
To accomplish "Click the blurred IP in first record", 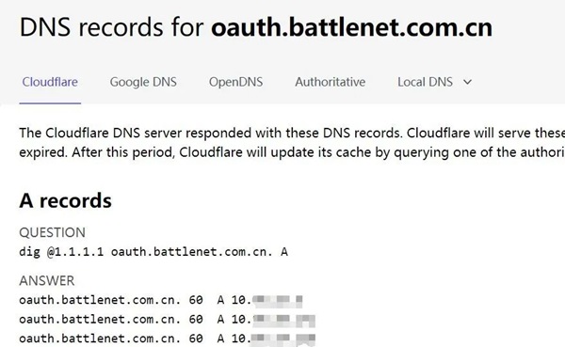I will point(277,301).
